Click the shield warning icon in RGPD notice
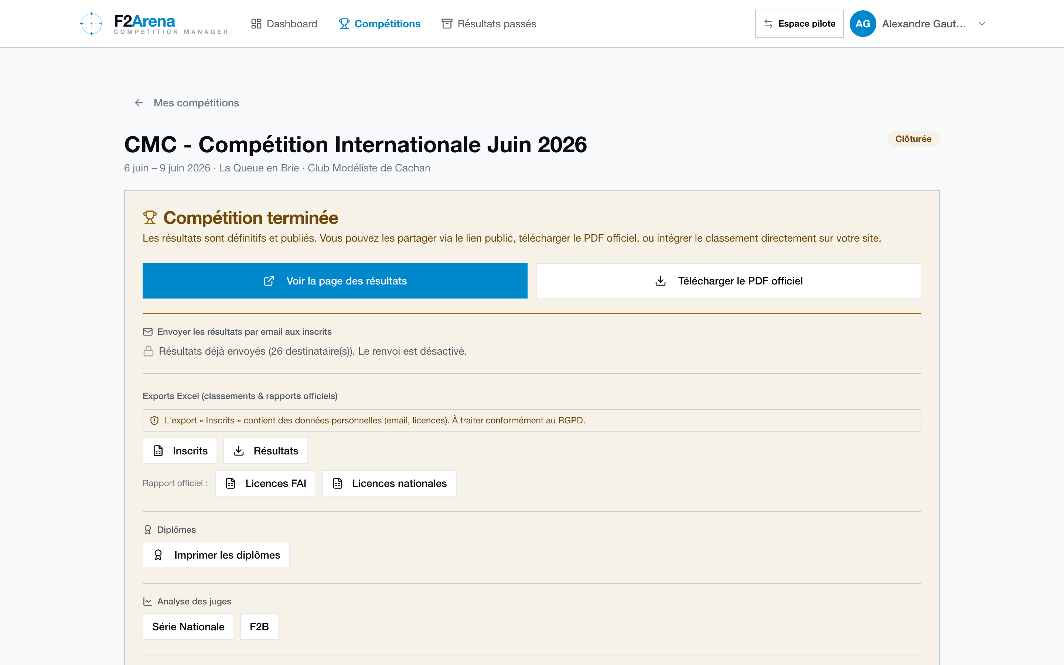 pos(154,420)
